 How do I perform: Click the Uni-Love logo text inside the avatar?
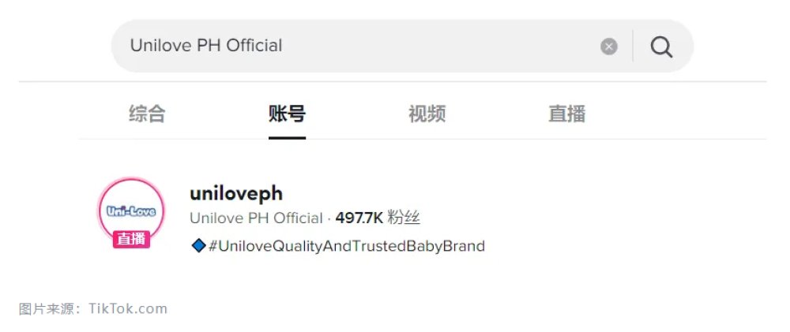[131, 211]
